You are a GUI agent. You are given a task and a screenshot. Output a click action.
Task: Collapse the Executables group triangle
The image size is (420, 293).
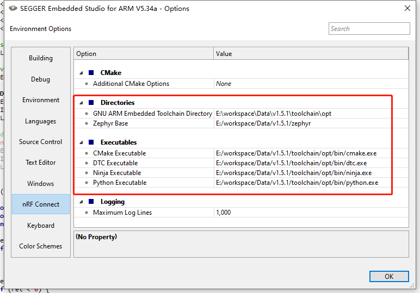tap(81, 142)
